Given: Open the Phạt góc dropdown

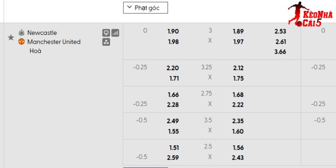Looking at the screenshot, I should coord(145,8).
